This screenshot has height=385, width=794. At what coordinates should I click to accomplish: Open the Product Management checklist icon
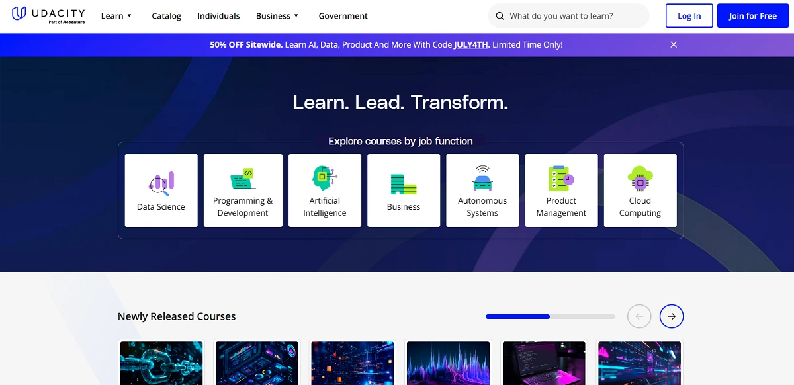561,179
